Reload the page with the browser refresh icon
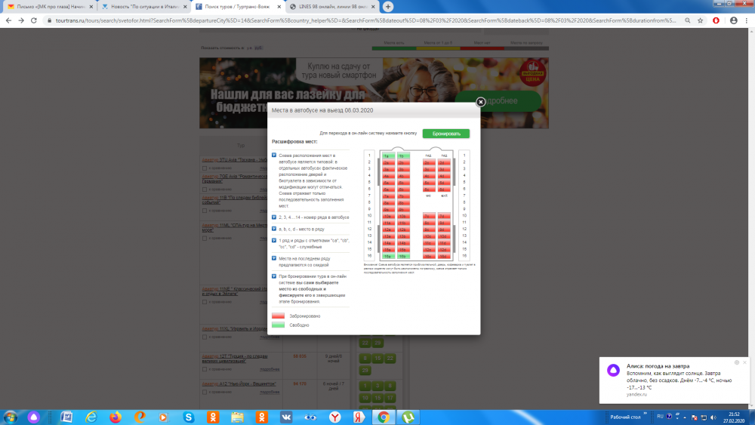 coord(32,20)
